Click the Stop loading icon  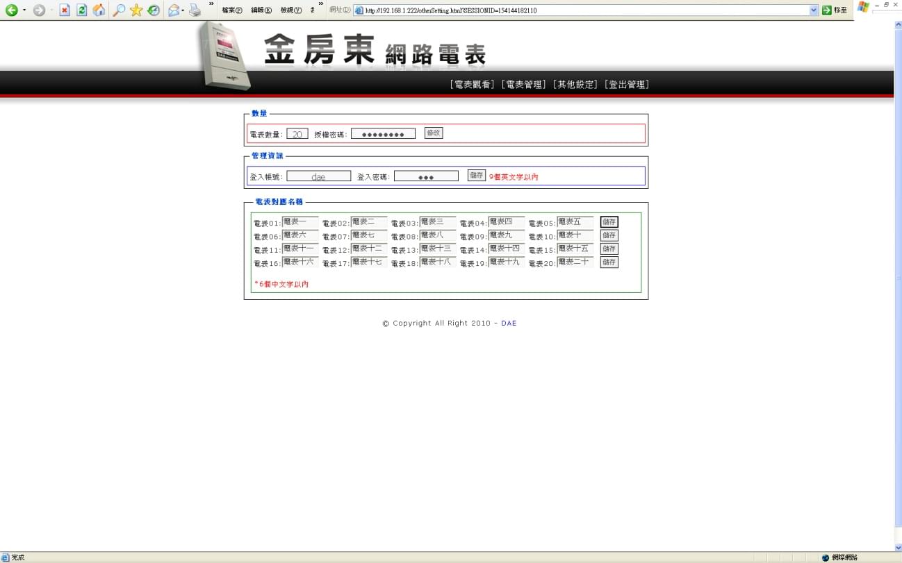click(x=65, y=10)
